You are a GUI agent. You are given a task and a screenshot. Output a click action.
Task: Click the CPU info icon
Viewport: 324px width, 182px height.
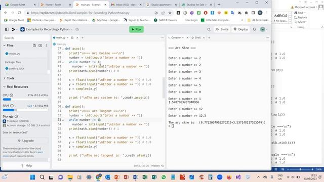click(11, 95)
